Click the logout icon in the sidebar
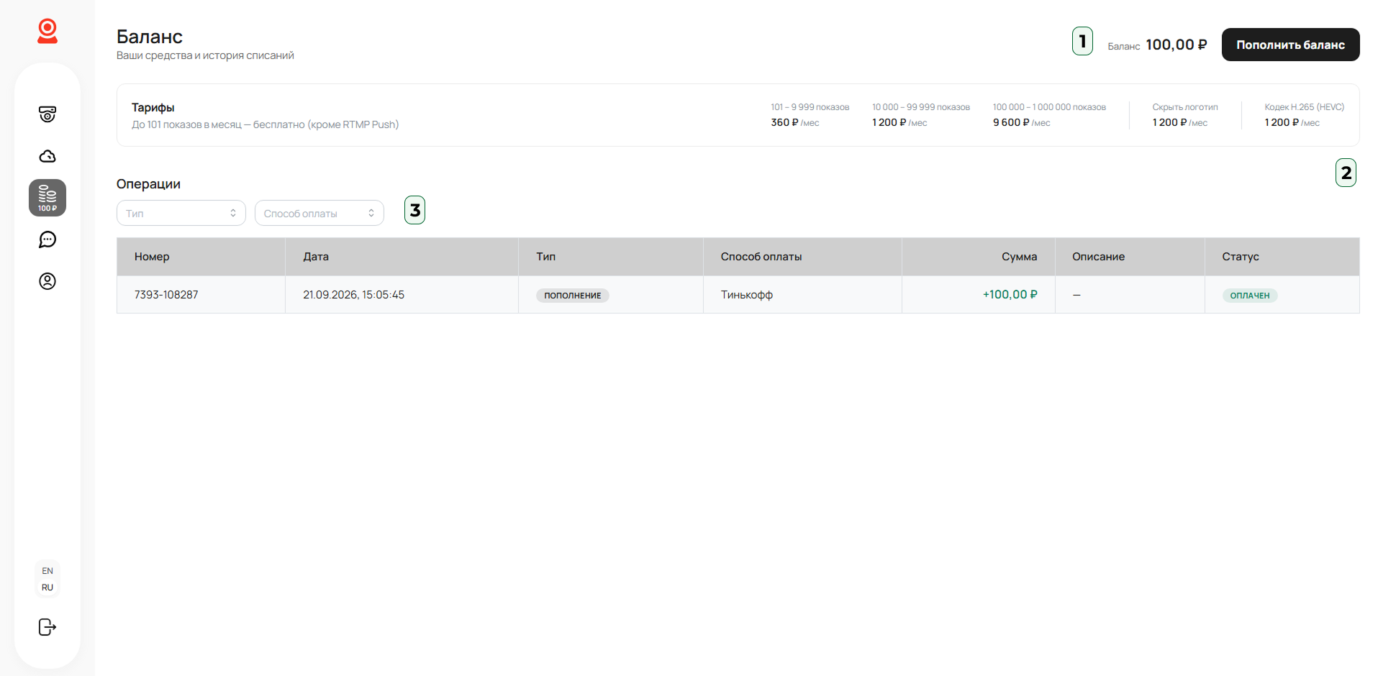The width and height of the screenshot is (1378, 676). (47, 627)
